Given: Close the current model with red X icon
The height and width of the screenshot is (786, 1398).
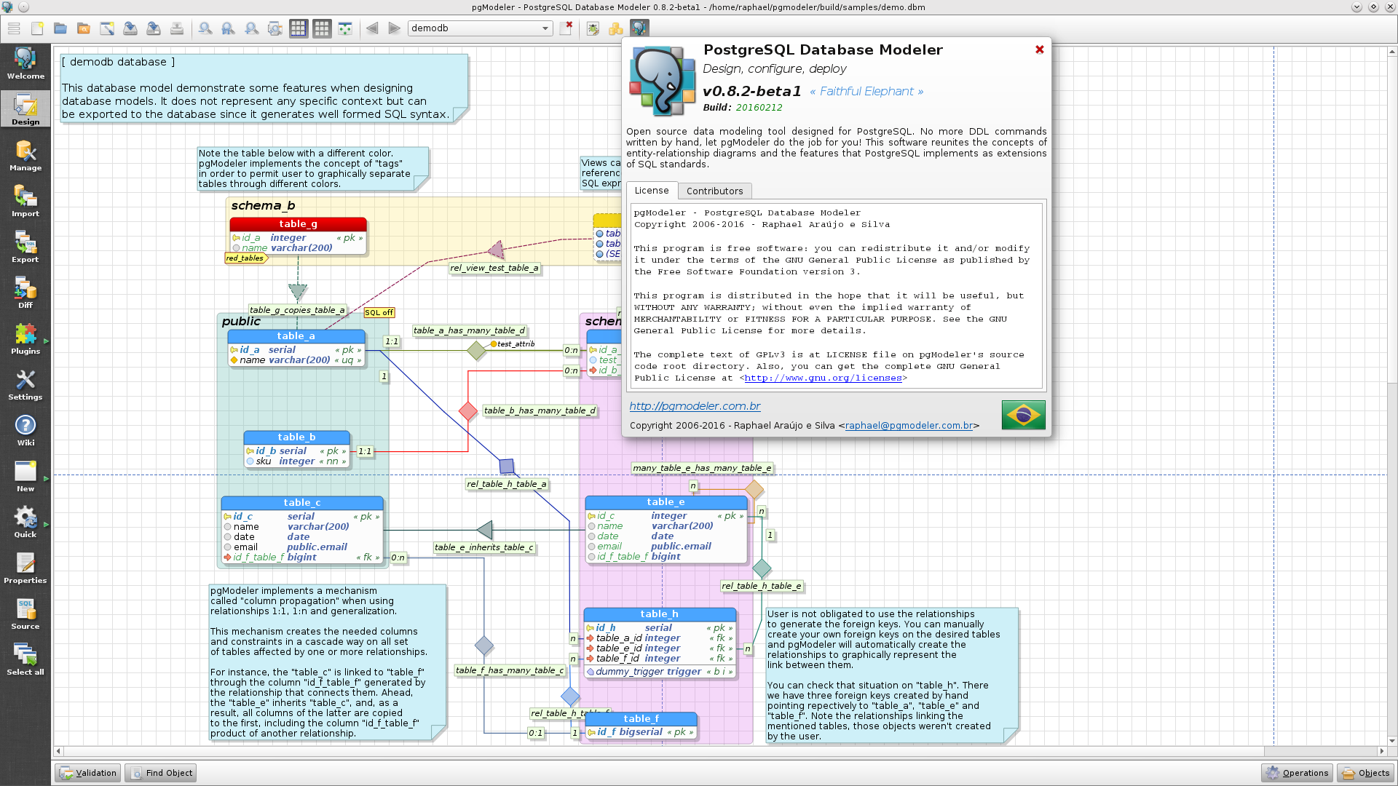Looking at the screenshot, I should click(x=566, y=28).
